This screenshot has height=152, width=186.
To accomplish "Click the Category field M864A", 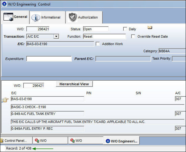I will click(172, 51).
